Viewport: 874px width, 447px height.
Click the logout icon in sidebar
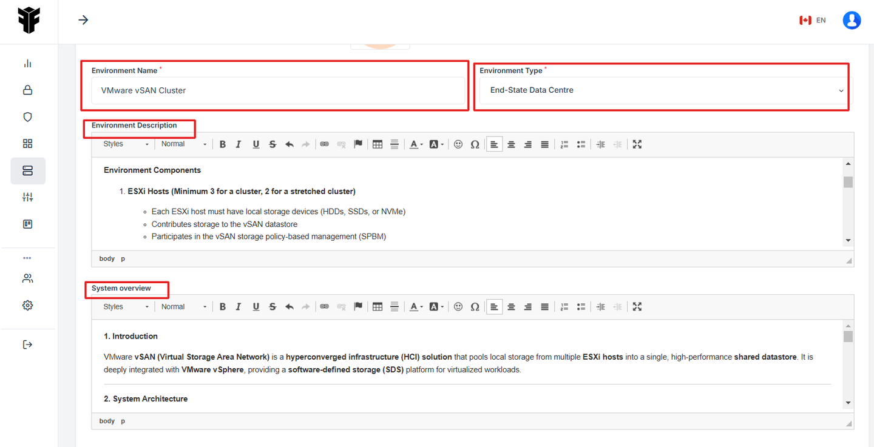[x=27, y=344]
